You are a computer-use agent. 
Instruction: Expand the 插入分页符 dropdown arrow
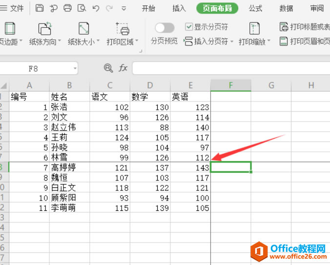232,41
